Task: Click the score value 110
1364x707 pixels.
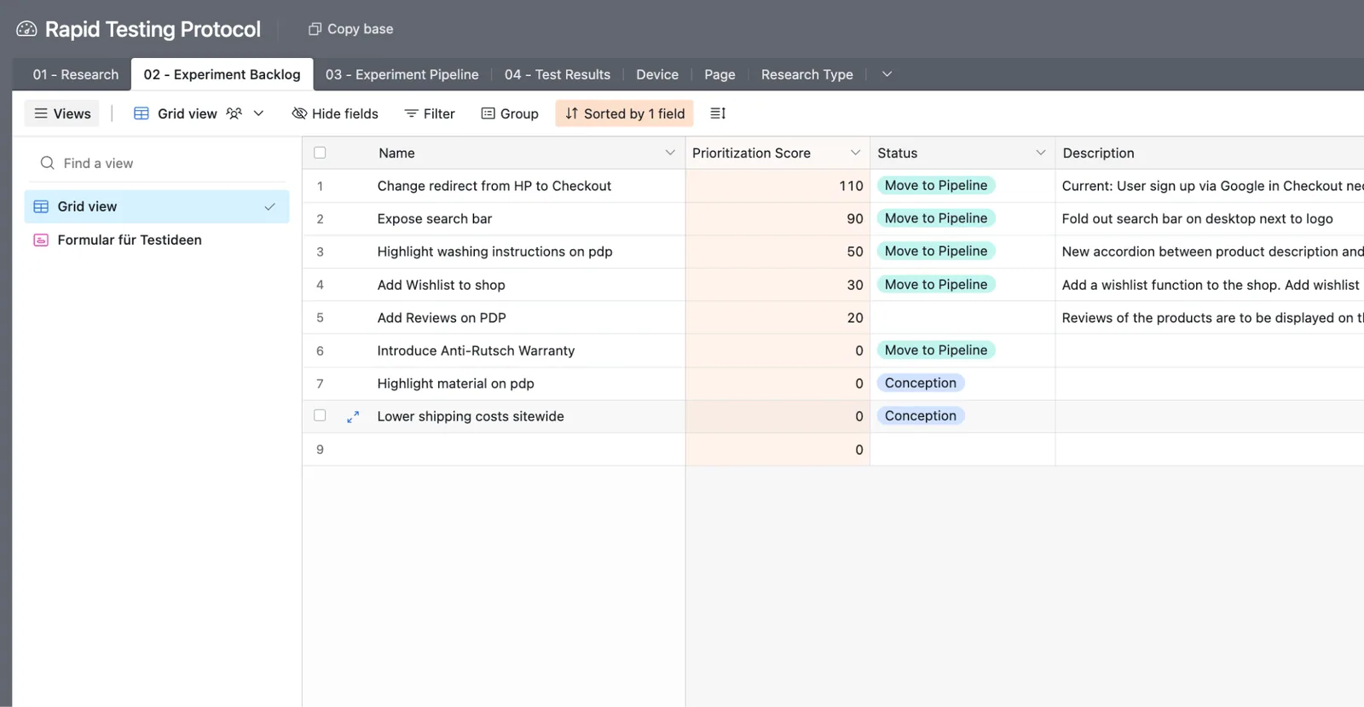Action: pyautogui.click(x=851, y=186)
